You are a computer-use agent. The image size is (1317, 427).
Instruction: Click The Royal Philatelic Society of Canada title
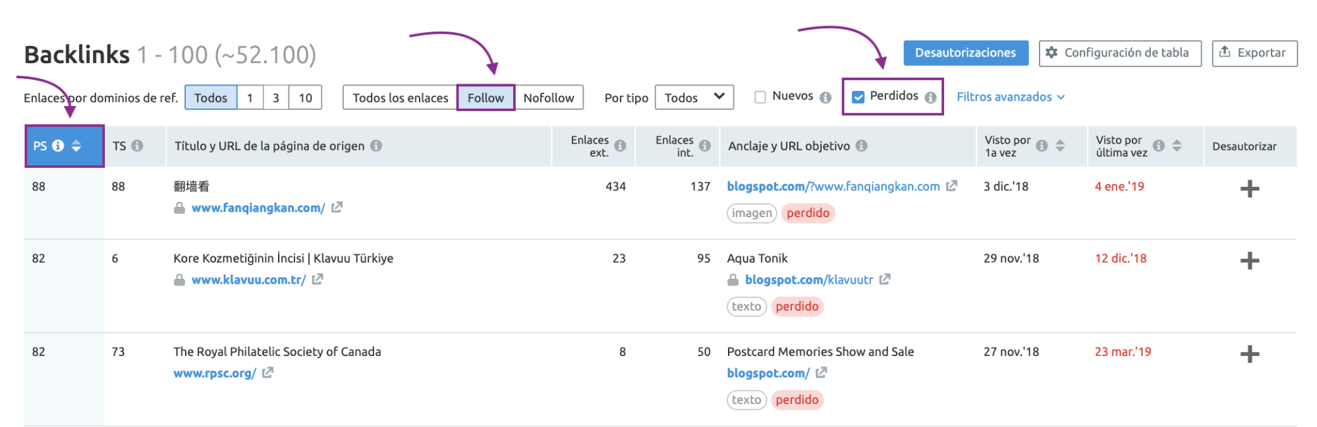[277, 351]
